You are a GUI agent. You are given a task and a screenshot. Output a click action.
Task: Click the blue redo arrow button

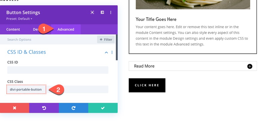click(73, 108)
